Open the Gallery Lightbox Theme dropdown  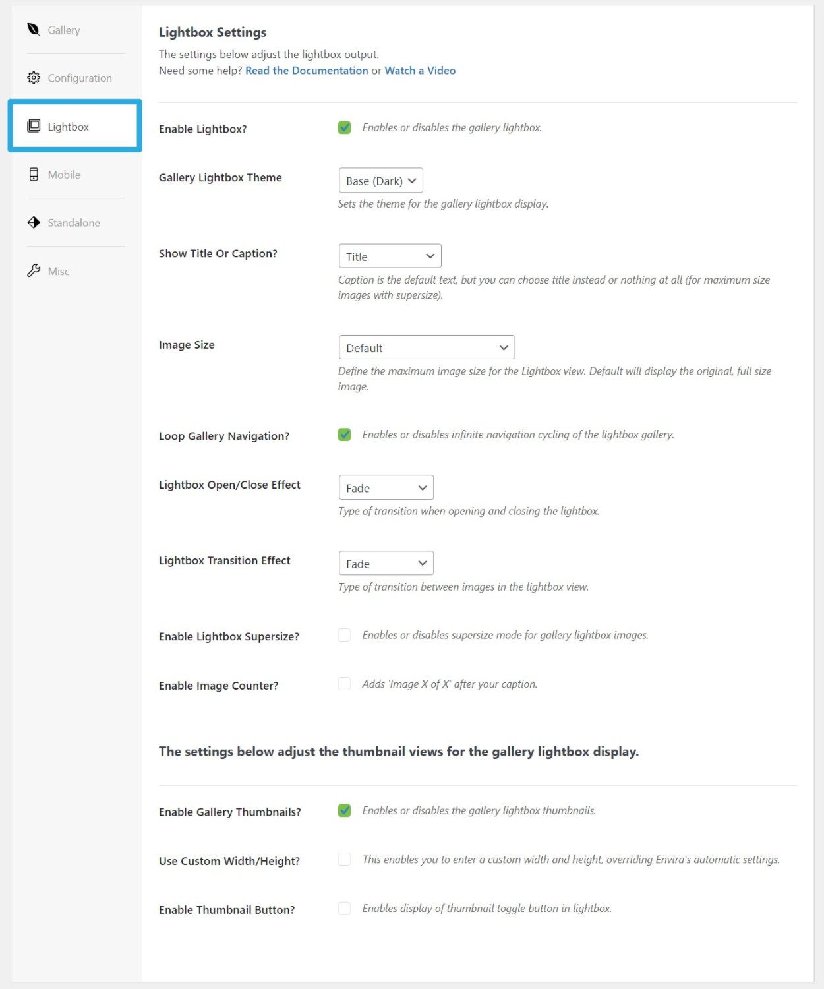click(380, 181)
